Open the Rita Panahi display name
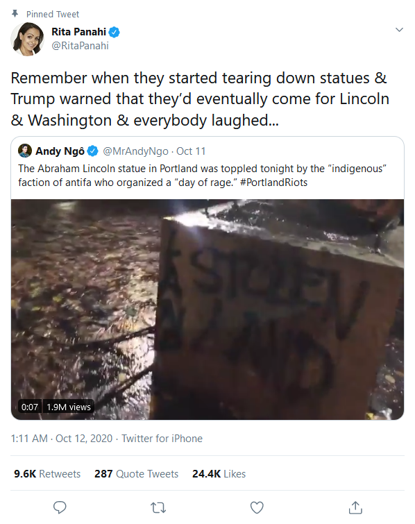The width and height of the screenshot is (415, 524). (x=78, y=32)
